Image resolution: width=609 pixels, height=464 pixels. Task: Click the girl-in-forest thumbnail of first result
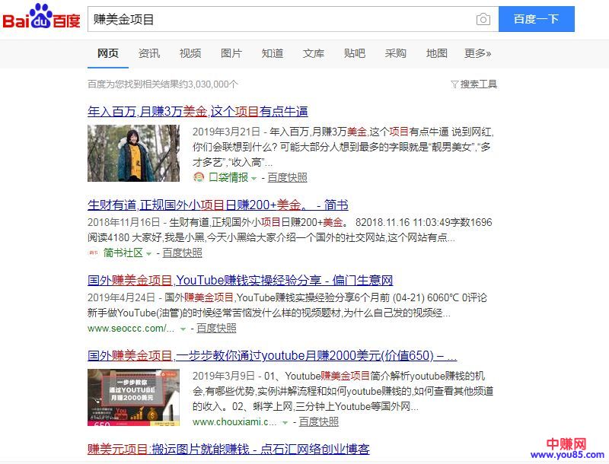point(133,153)
